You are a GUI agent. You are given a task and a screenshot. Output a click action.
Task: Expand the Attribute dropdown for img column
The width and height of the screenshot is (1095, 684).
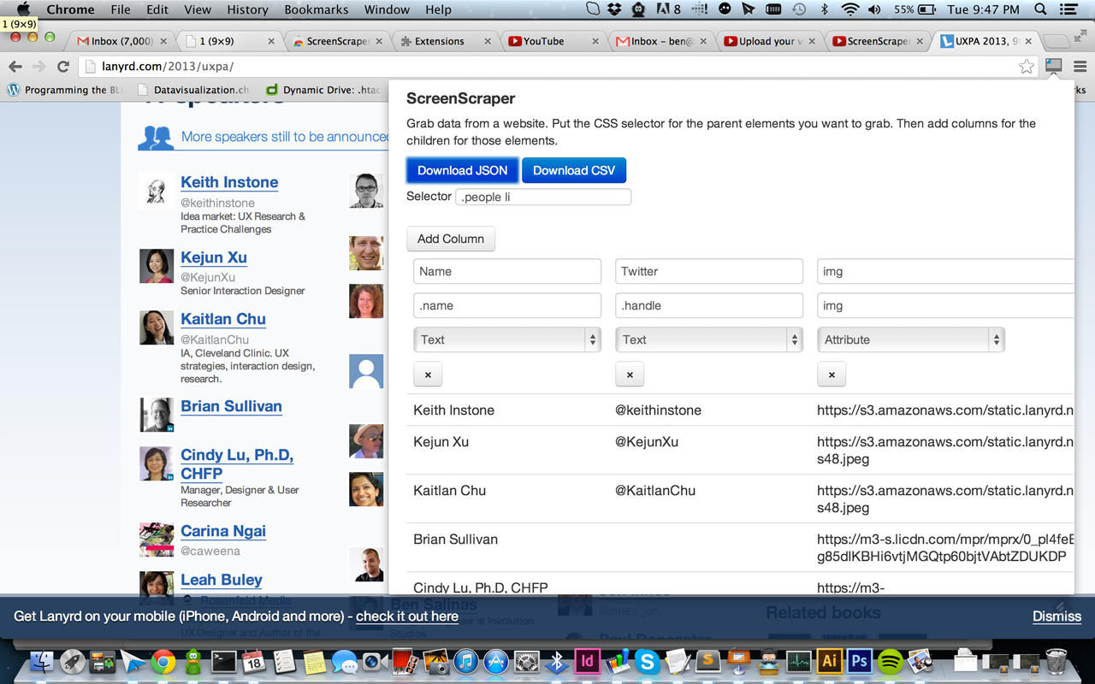pyautogui.click(x=911, y=339)
